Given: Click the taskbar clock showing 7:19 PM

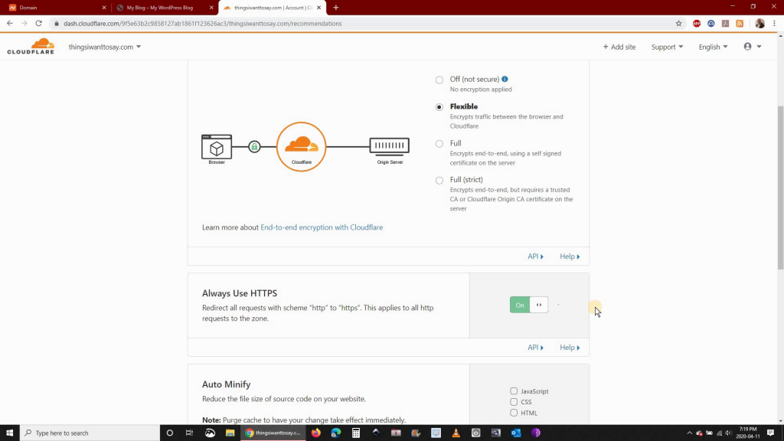Looking at the screenshot, I should [747, 433].
